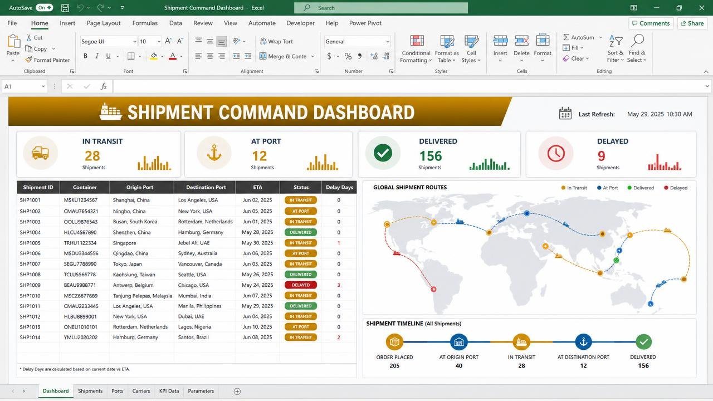Click container cell BEAU9988771

[81, 285]
